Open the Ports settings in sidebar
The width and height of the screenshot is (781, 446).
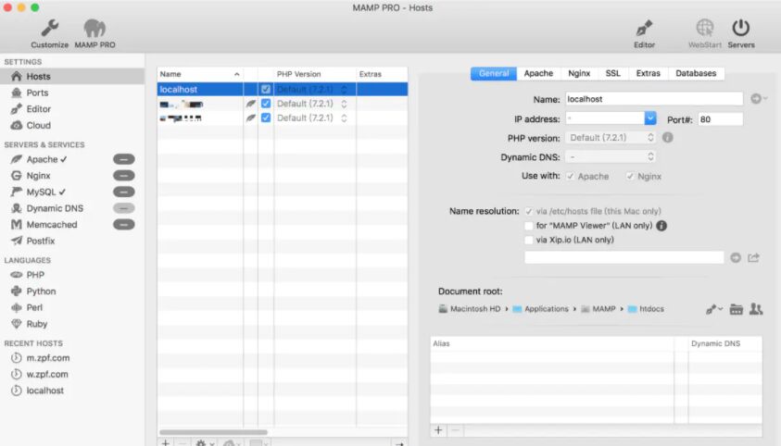(x=37, y=93)
